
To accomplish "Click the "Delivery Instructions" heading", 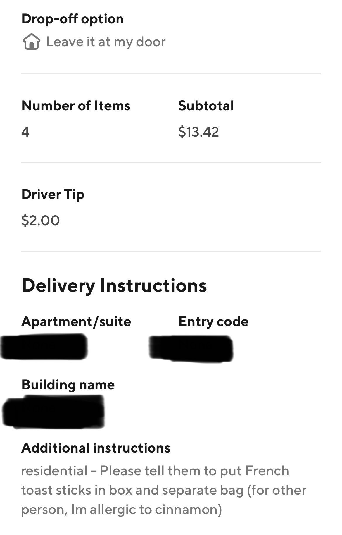I will pos(114,285).
